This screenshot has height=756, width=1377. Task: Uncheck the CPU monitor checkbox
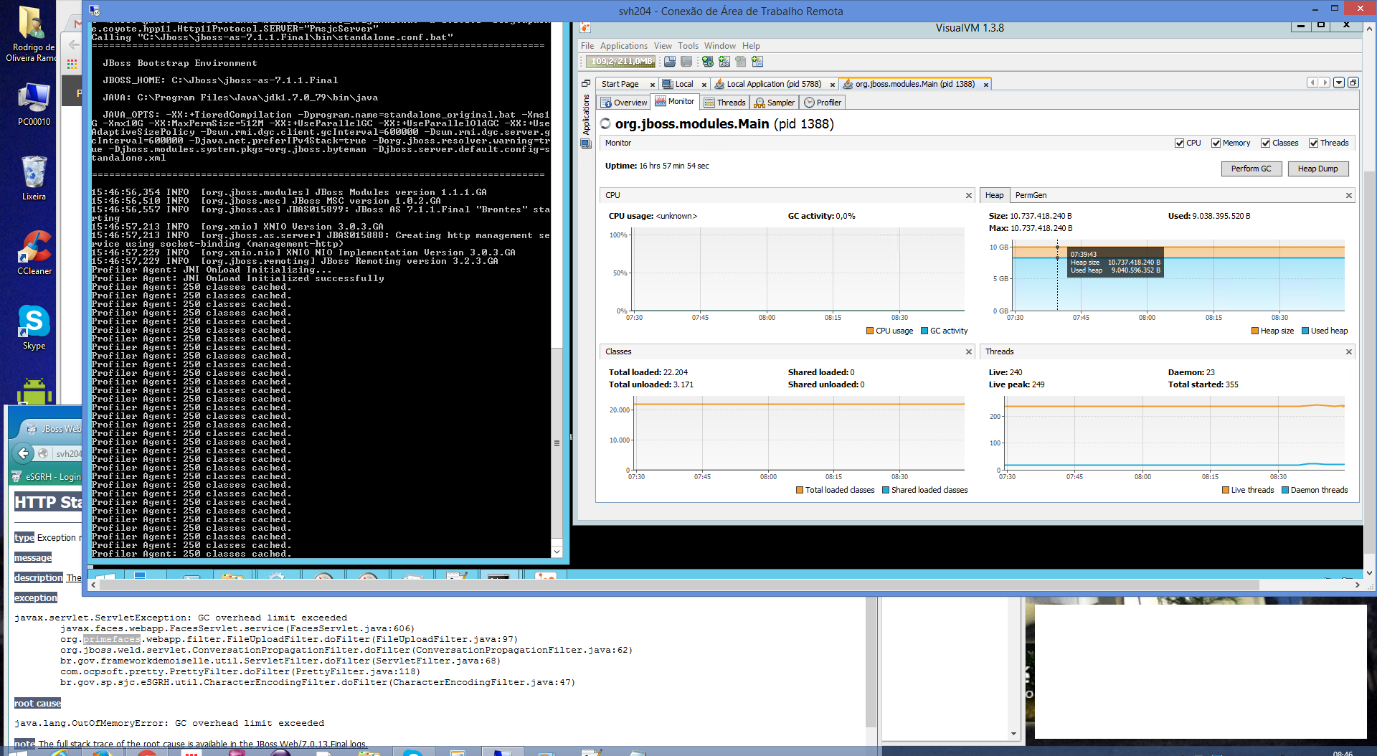coord(1179,143)
